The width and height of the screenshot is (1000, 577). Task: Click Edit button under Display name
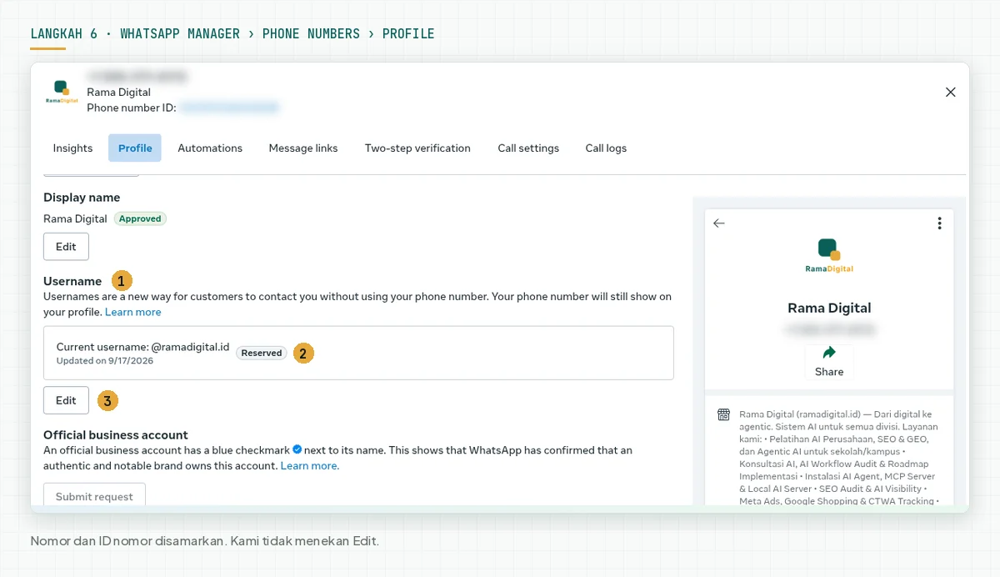[x=66, y=247]
